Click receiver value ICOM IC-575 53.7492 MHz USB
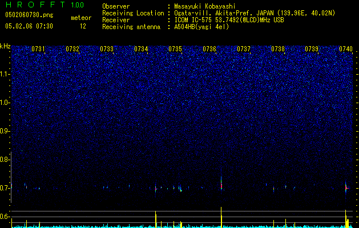359x228 pixels. click(229, 20)
